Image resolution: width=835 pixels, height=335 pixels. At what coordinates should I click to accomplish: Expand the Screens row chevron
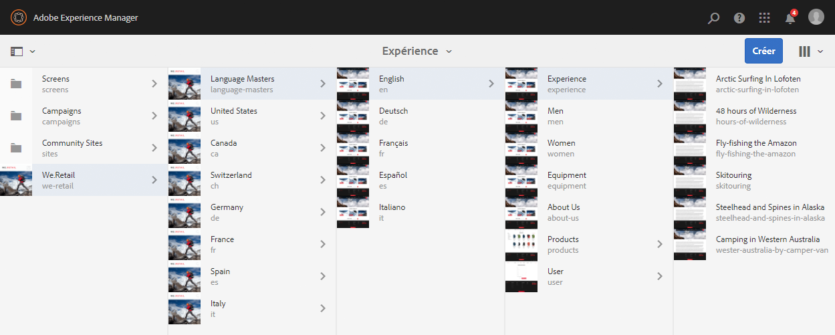[x=154, y=84]
